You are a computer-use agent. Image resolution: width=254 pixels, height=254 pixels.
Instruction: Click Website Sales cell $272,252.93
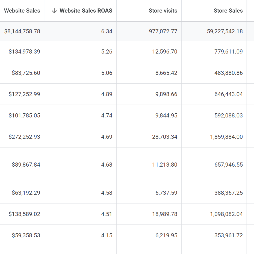click(x=24, y=137)
